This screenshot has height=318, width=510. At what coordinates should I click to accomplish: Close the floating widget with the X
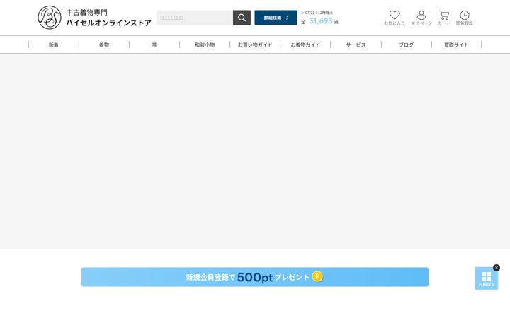point(497,268)
